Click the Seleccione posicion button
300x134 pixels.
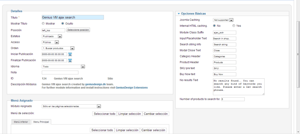point(78,30)
